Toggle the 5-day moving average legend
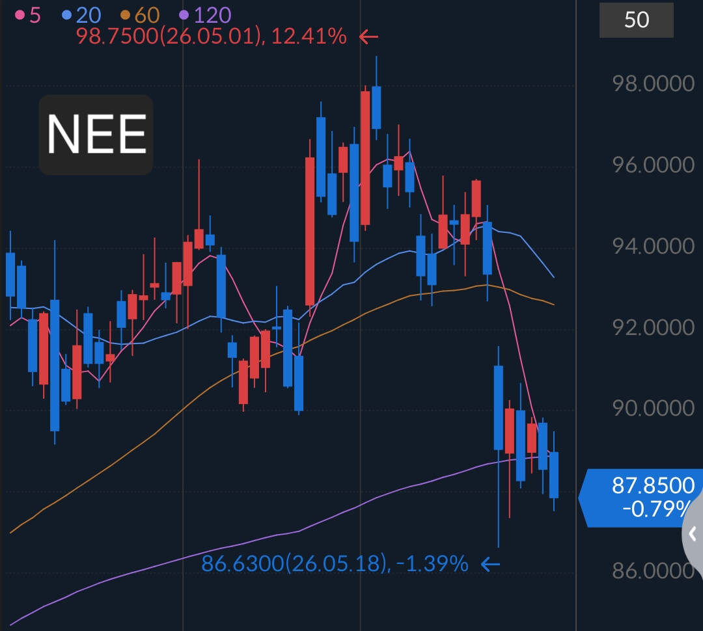Screen dimensions: 703x631 [28, 15]
